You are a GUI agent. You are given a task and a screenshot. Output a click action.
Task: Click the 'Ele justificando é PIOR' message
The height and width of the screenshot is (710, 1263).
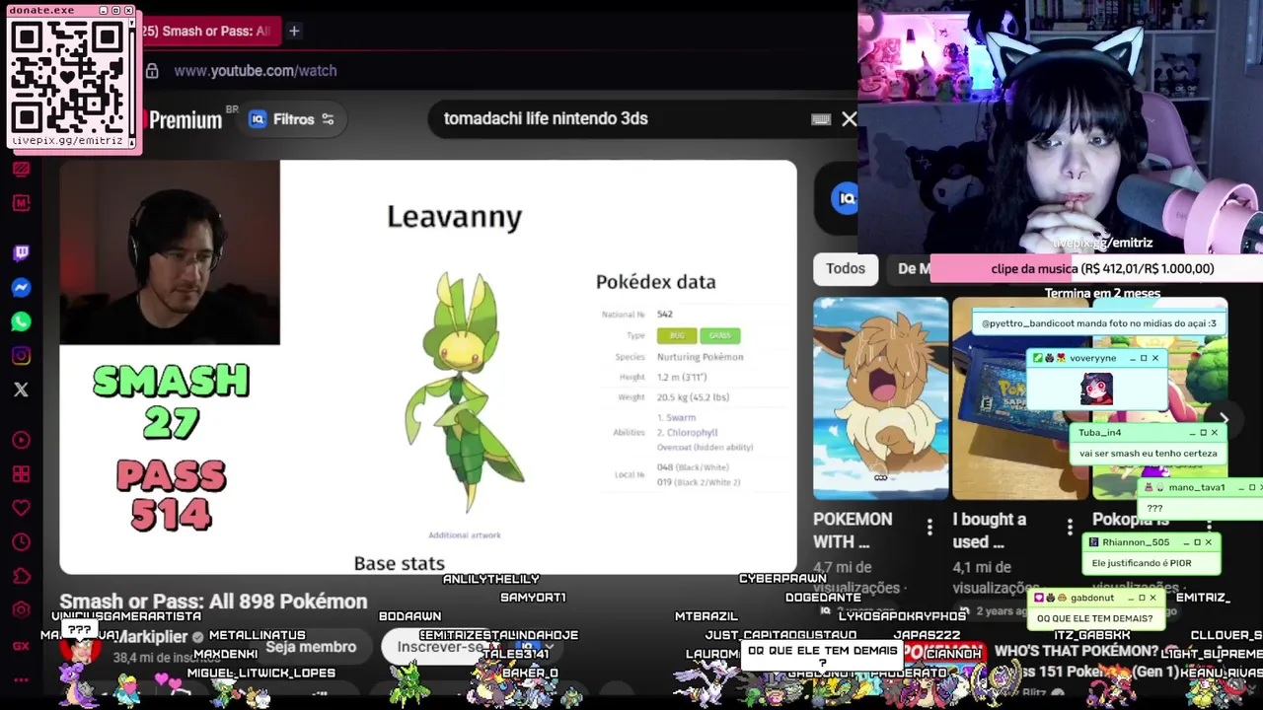point(1142,563)
